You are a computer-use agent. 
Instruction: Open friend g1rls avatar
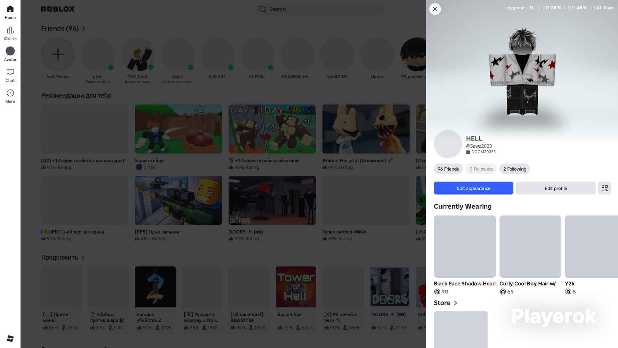[98, 54]
